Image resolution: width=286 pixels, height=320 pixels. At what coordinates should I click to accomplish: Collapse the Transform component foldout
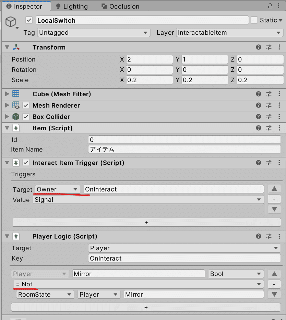[7, 47]
